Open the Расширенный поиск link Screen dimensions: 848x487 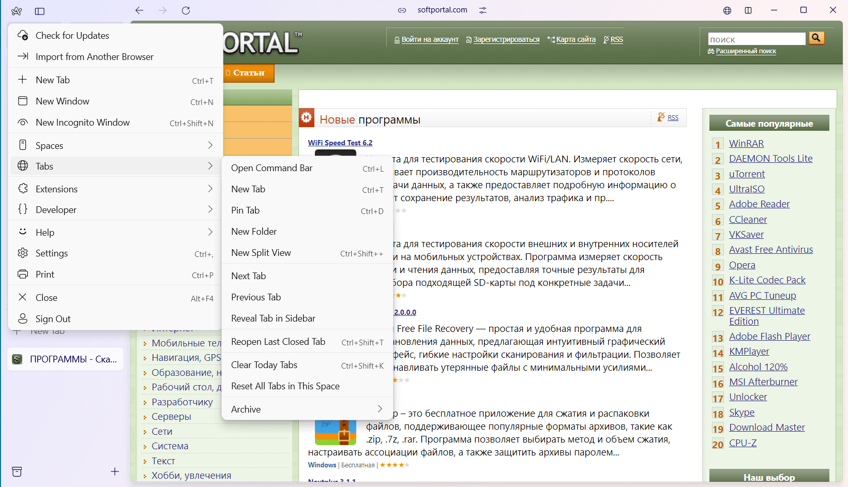pos(746,51)
